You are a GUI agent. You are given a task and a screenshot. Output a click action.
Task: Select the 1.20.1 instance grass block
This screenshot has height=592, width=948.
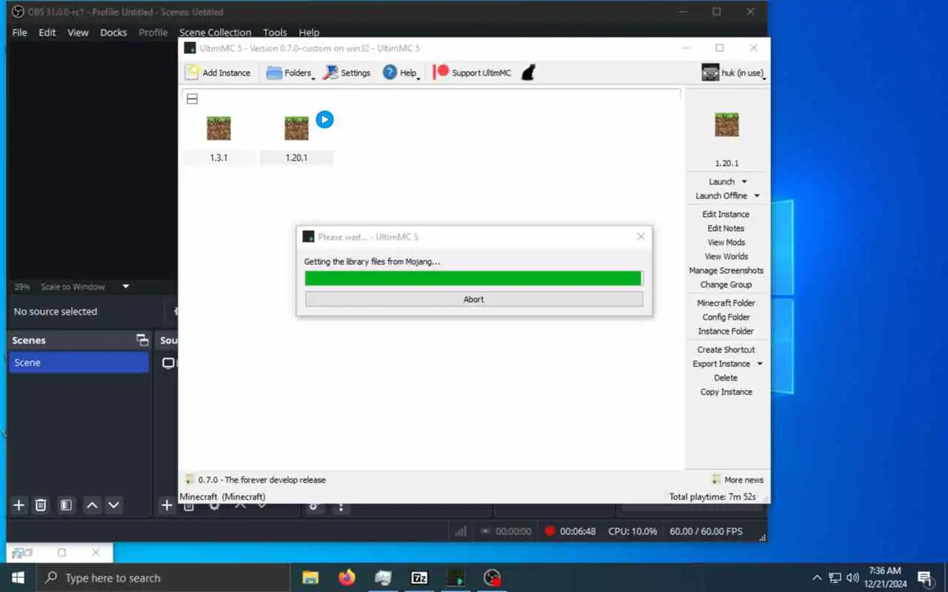click(x=296, y=129)
